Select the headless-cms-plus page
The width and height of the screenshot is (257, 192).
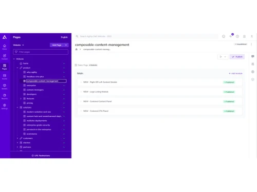(35, 77)
